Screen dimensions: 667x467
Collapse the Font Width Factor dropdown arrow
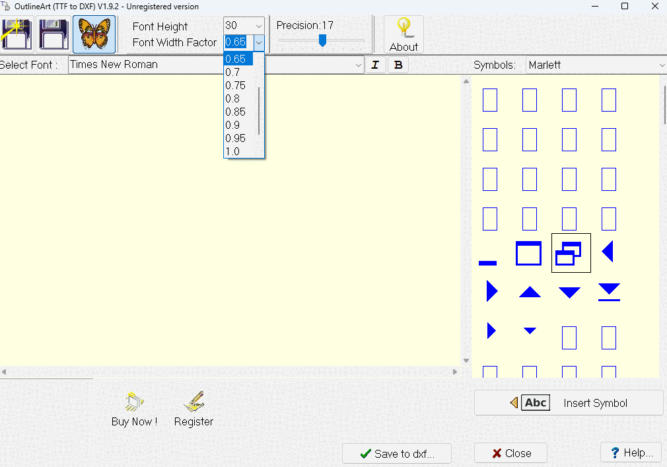point(259,42)
